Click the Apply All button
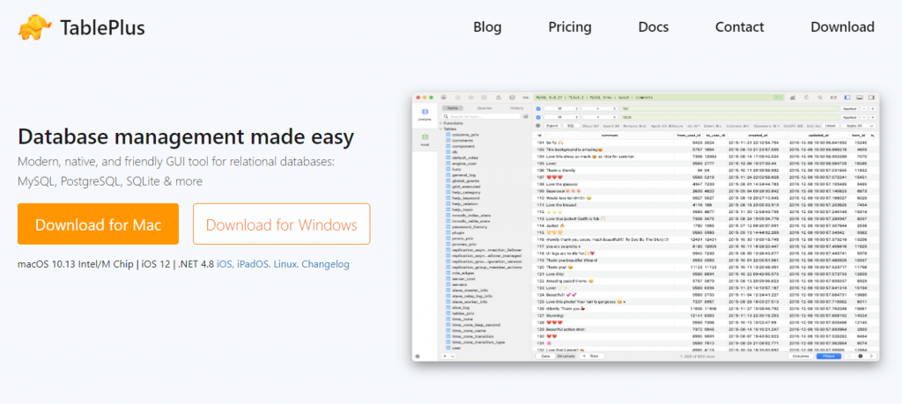 854,126
